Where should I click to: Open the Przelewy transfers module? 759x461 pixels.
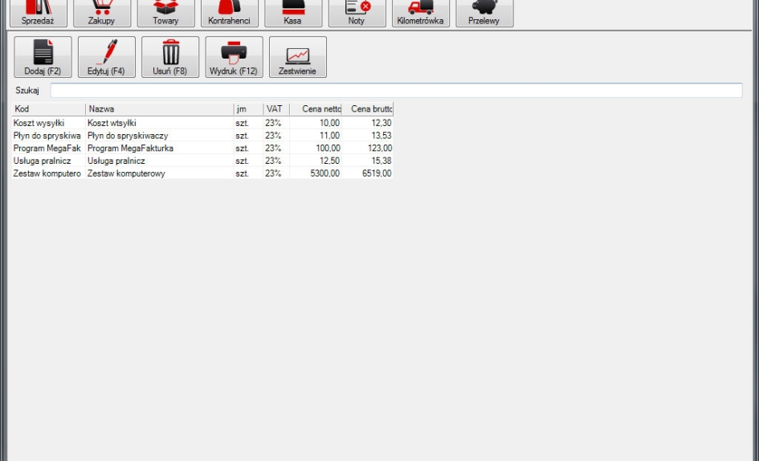[x=484, y=12]
